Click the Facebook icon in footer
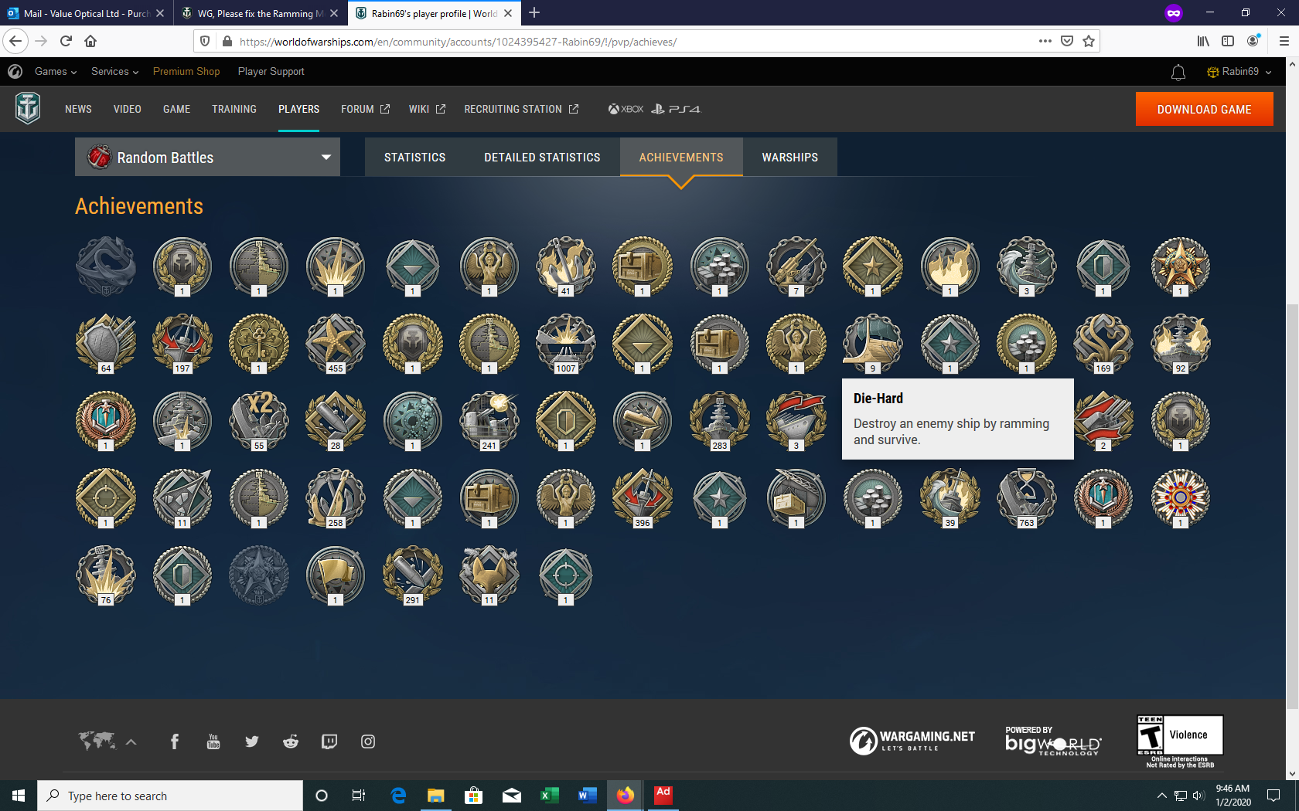 coord(175,741)
